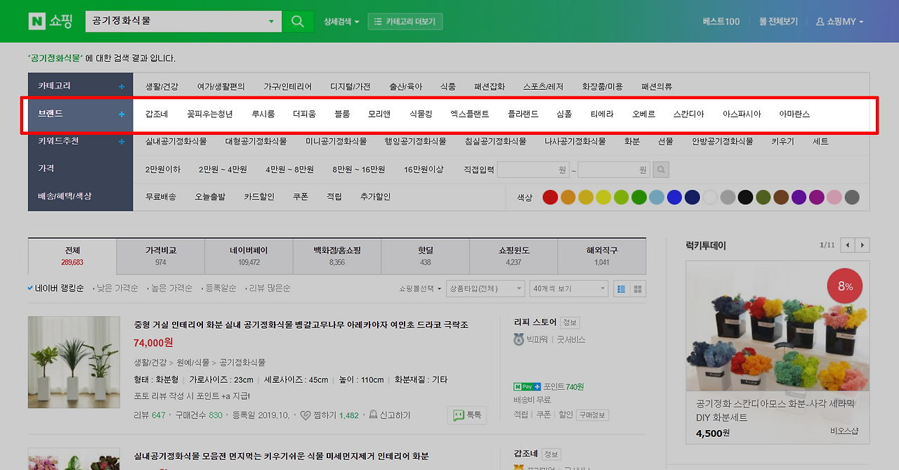Click the 카테고리 더보기 button
899x470 pixels.
[405, 21]
